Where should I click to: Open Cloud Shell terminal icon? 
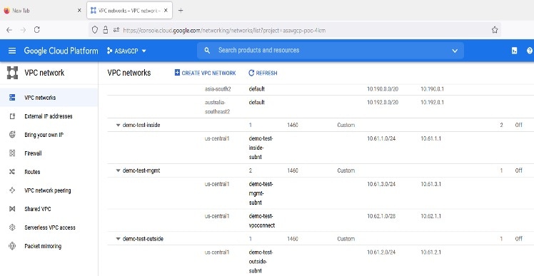pos(514,51)
